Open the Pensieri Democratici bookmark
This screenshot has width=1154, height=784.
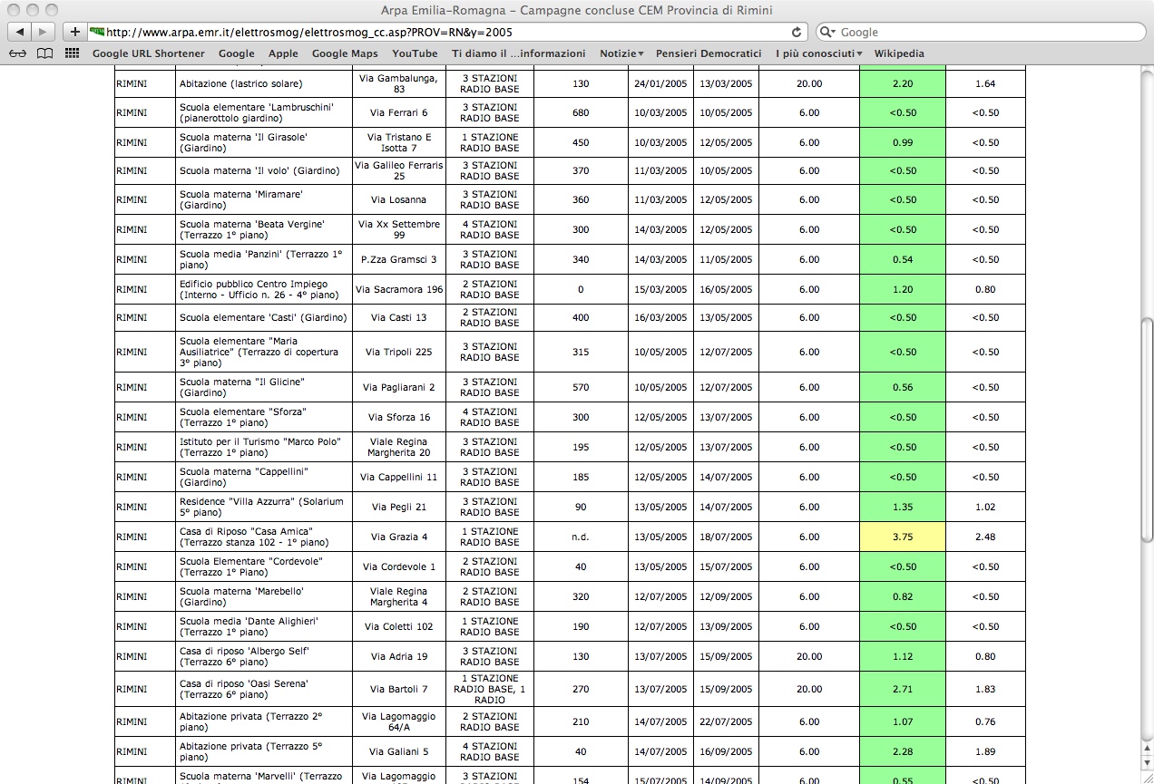[x=709, y=53]
